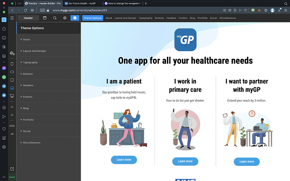Expand the Layout And Design section
Image resolution: width=290 pixels, height=181 pixels.
click(x=34, y=51)
